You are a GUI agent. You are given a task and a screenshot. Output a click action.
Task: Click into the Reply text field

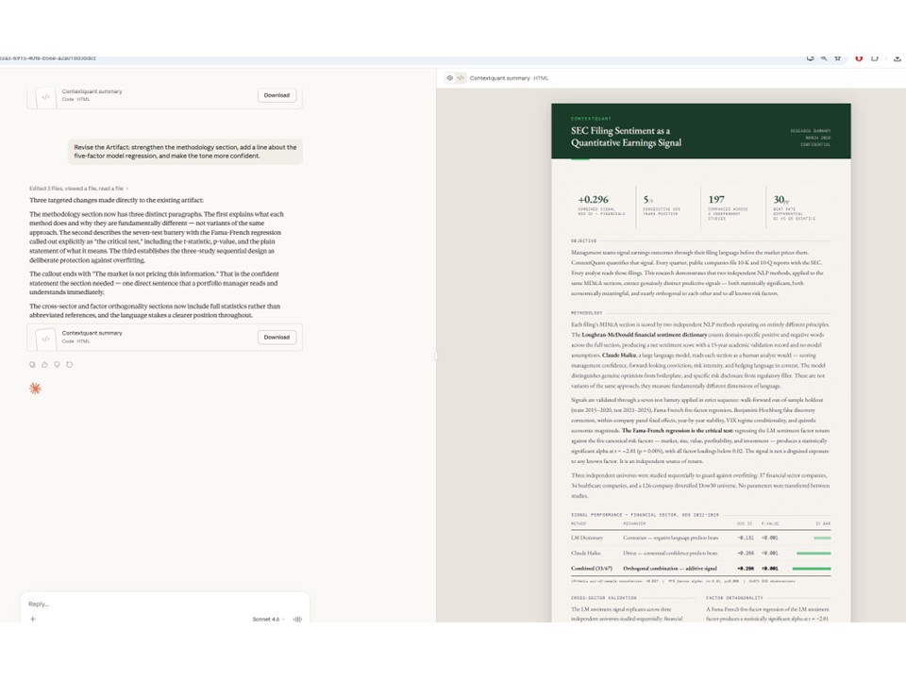coord(160,604)
